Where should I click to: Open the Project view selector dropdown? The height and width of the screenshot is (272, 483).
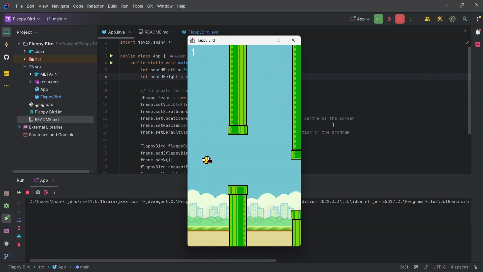click(27, 33)
